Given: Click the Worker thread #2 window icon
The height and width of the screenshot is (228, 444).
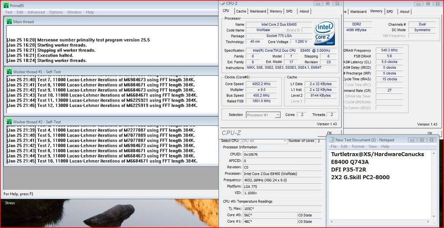Looking at the screenshot, I should point(10,122).
